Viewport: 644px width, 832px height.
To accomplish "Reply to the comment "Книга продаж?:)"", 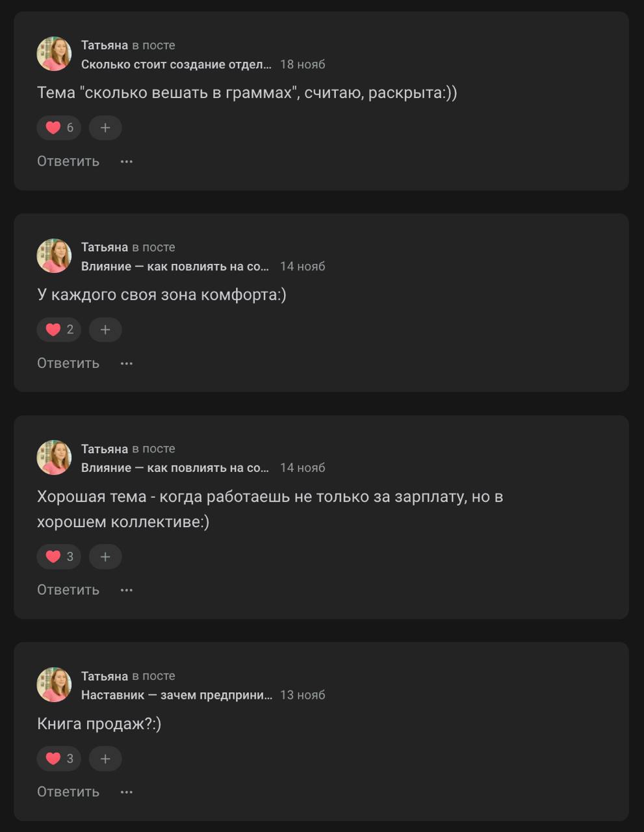I will pos(67,791).
